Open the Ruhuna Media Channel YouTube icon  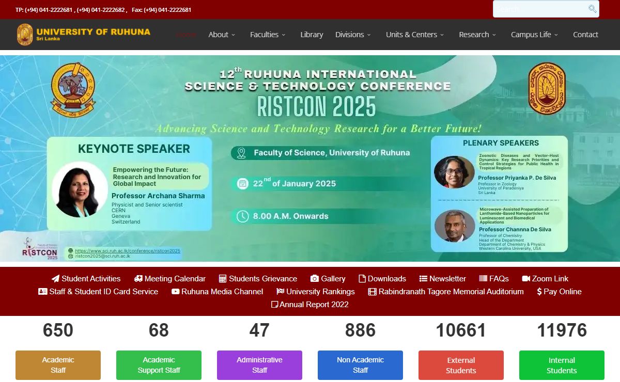coord(176,292)
